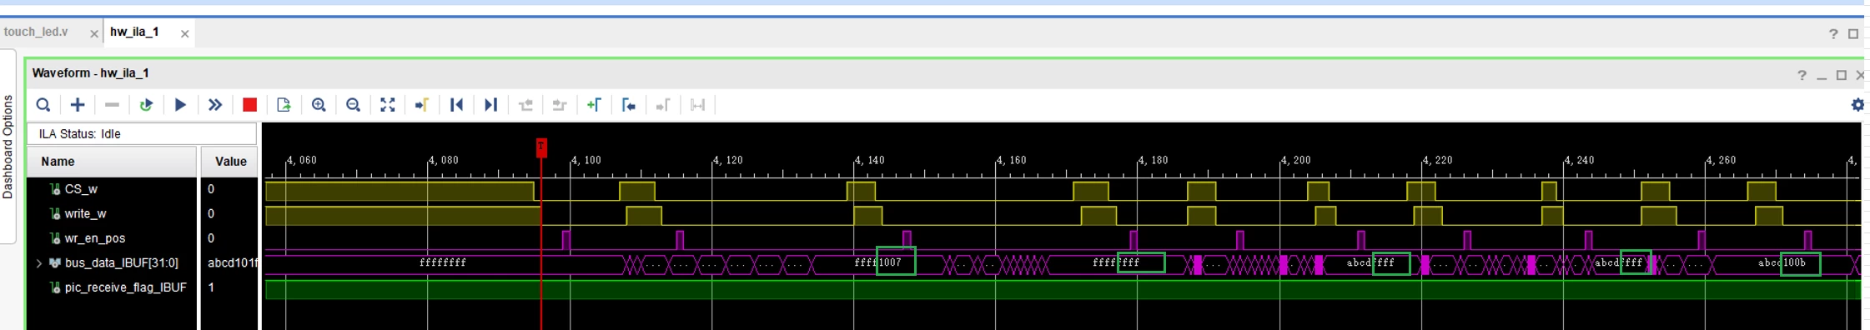
Task: Go to previous transition icon
Action: (x=525, y=105)
